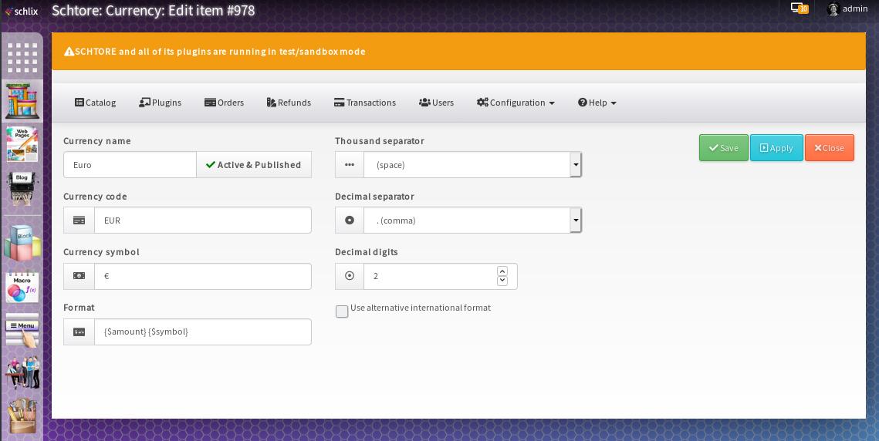Click the 'Format' label
879x441 pixels.
[x=79, y=307]
